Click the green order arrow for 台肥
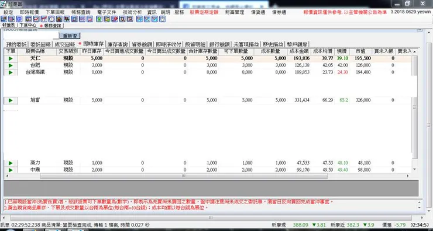The height and width of the screenshot is (231, 433). point(11,65)
